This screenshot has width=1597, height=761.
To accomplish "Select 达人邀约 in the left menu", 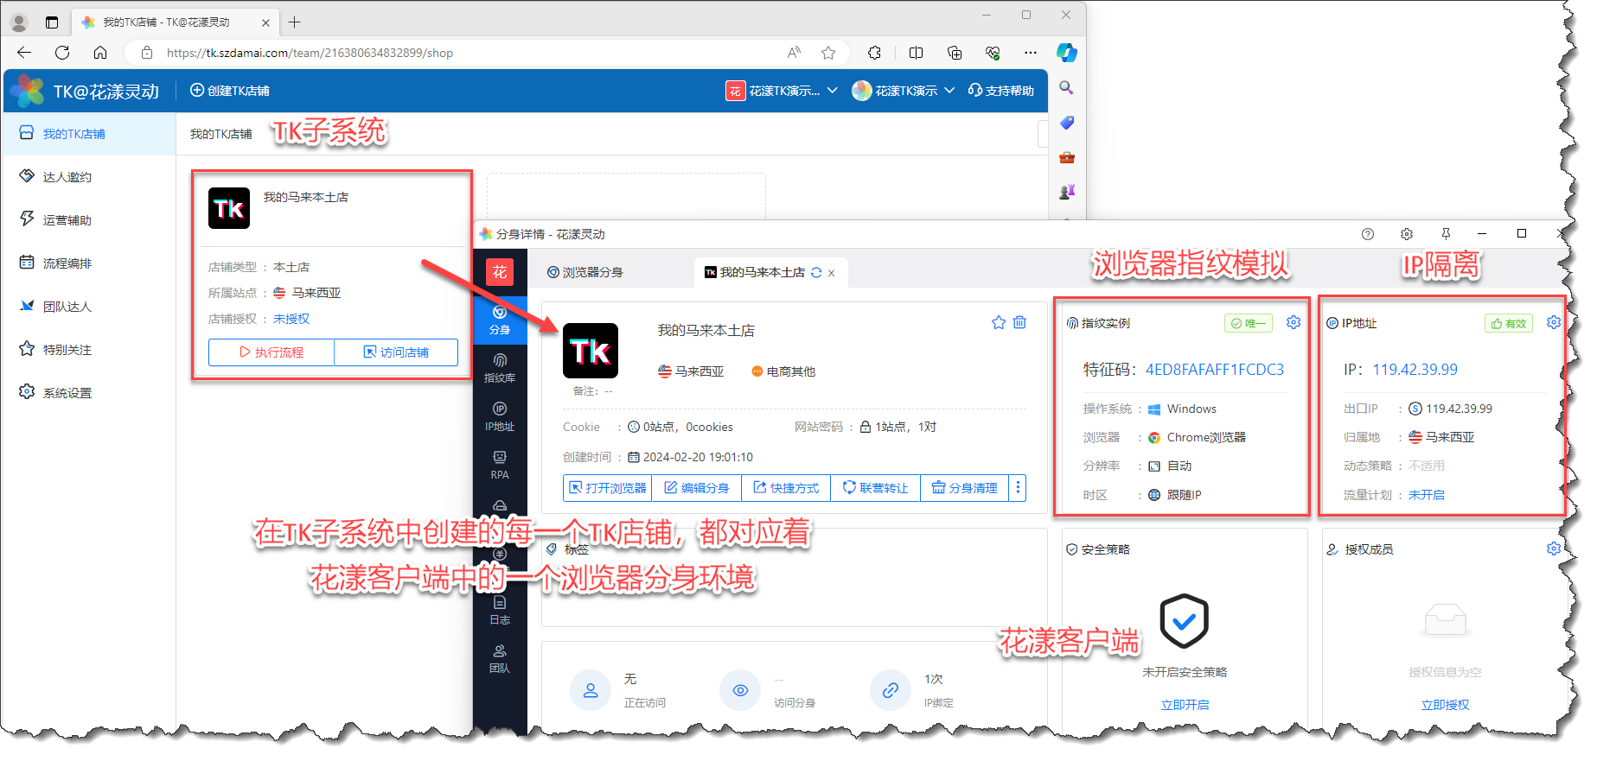I will [67, 177].
